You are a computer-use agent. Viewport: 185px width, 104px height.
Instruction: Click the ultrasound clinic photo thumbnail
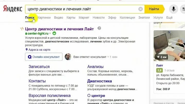169,46
